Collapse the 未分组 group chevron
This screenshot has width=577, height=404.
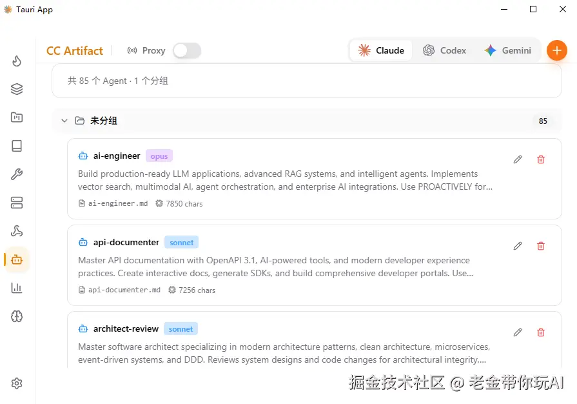click(x=64, y=121)
